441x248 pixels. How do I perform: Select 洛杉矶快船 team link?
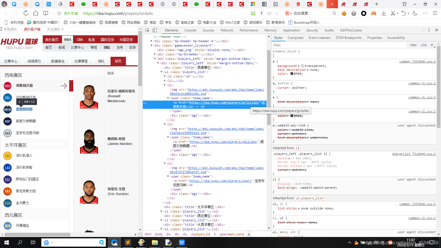[24, 167]
